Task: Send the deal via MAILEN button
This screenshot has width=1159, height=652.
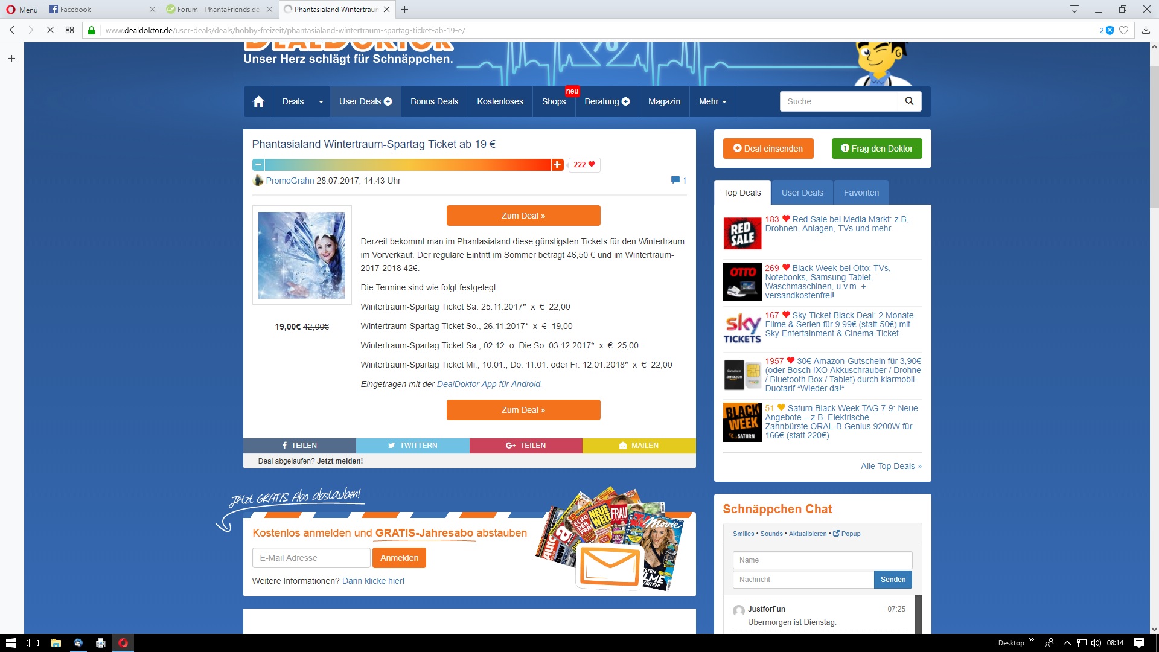Action: tap(639, 446)
